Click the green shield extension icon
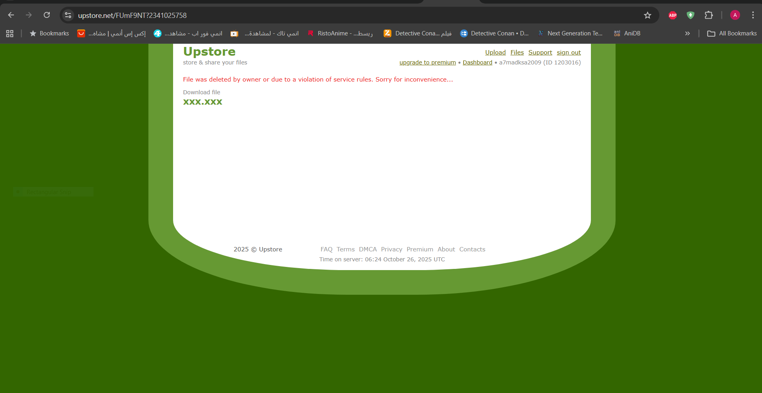 point(690,15)
